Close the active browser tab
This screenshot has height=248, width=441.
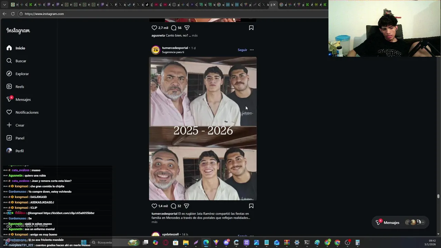click(274, 5)
